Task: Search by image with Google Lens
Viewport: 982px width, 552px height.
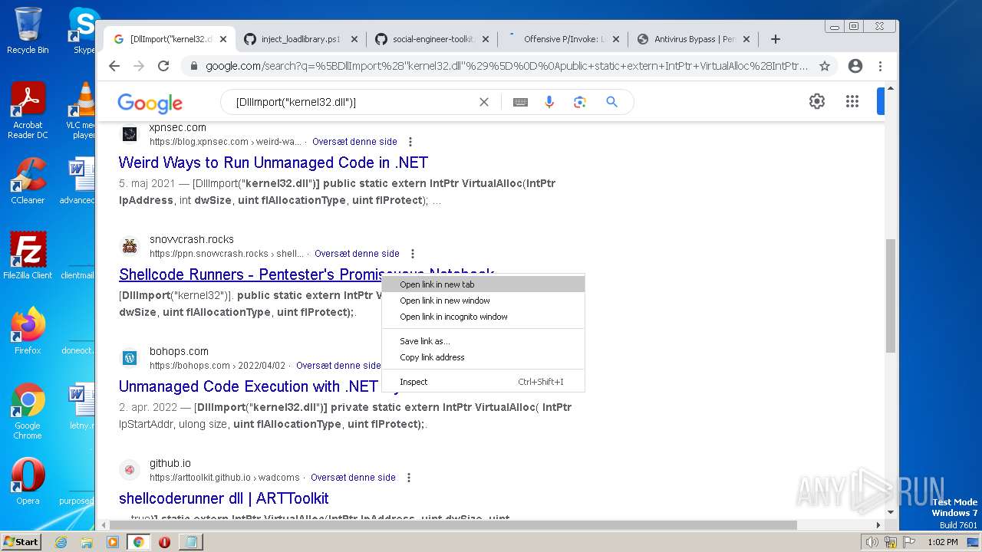Action: [x=580, y=102]
